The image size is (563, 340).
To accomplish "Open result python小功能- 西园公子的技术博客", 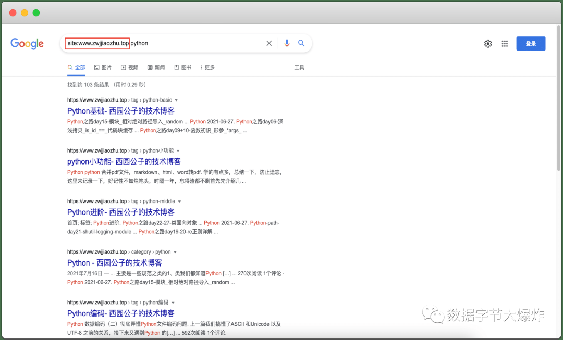I will (124, 161).
